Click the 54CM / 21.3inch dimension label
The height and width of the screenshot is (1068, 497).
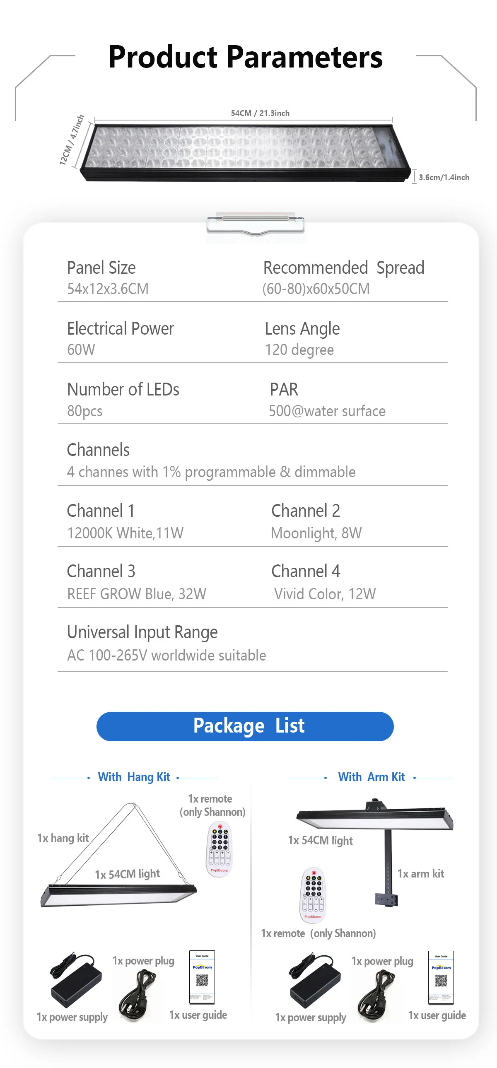pos(260,113)
